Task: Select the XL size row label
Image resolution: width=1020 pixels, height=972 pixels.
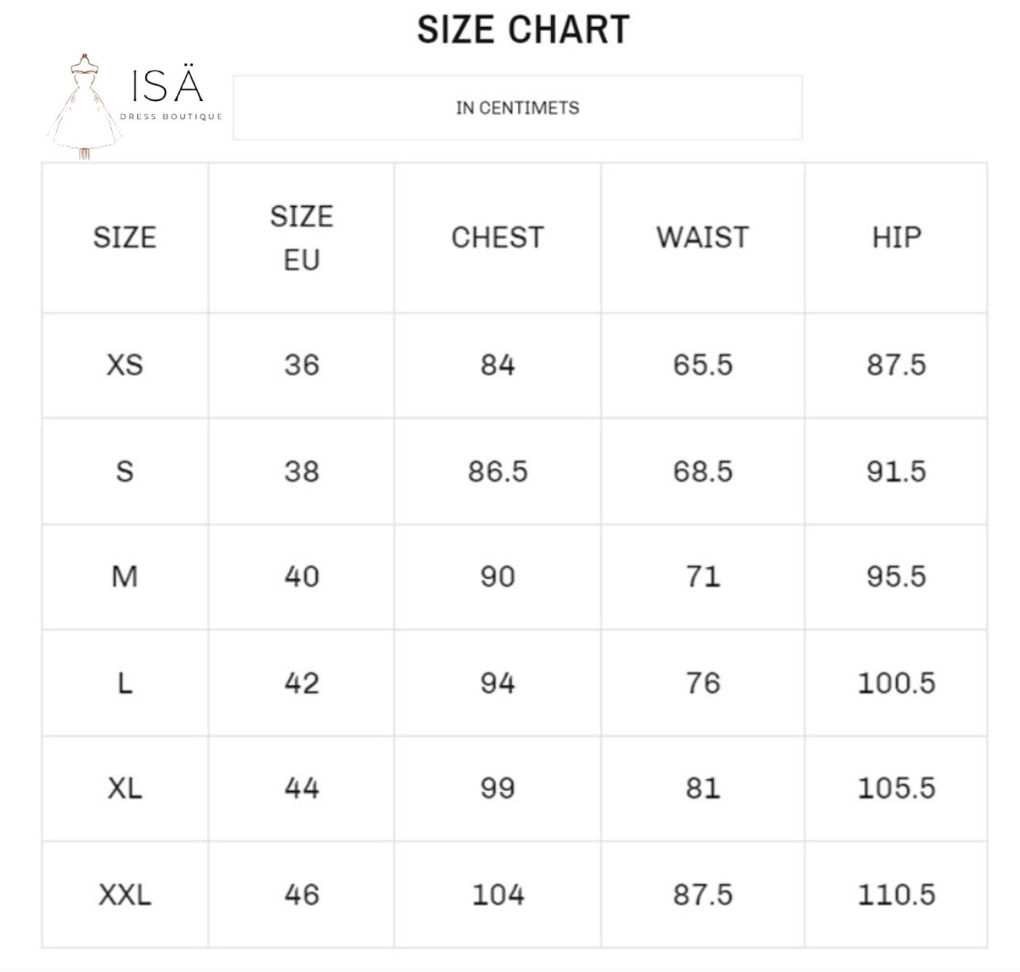Action: click(x=125, y=788)
